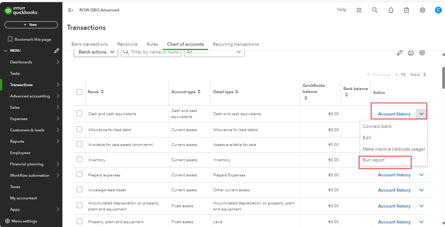Open the apps grid icon in header
Image resolution: width=445 pixels, height=227 pixels.
pos(359,10)
